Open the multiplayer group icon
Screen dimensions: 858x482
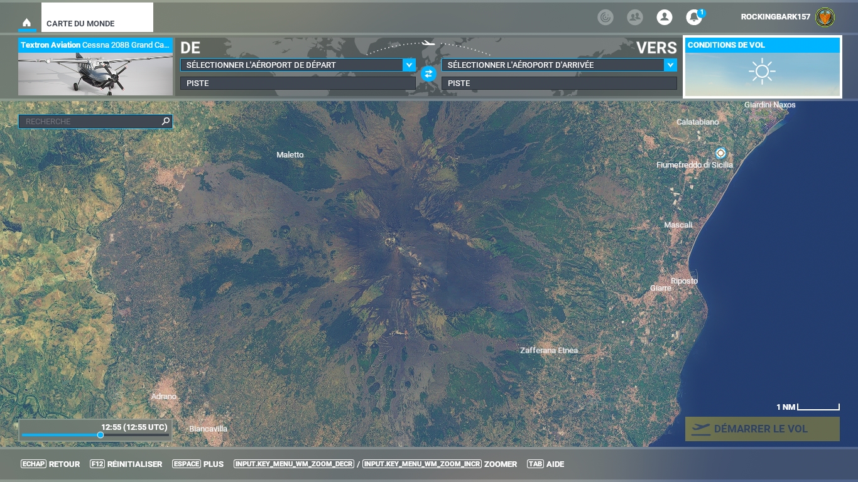click(x=635, y=18)
